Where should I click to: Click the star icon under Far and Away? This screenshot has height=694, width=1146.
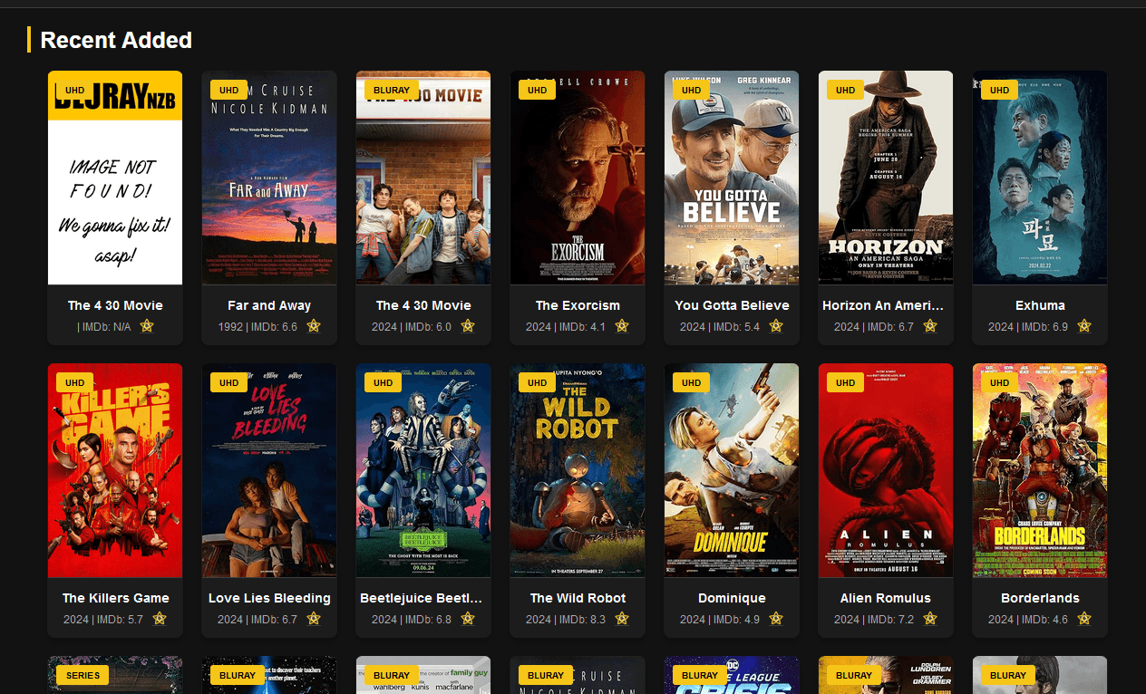click(x=314, y=326)
